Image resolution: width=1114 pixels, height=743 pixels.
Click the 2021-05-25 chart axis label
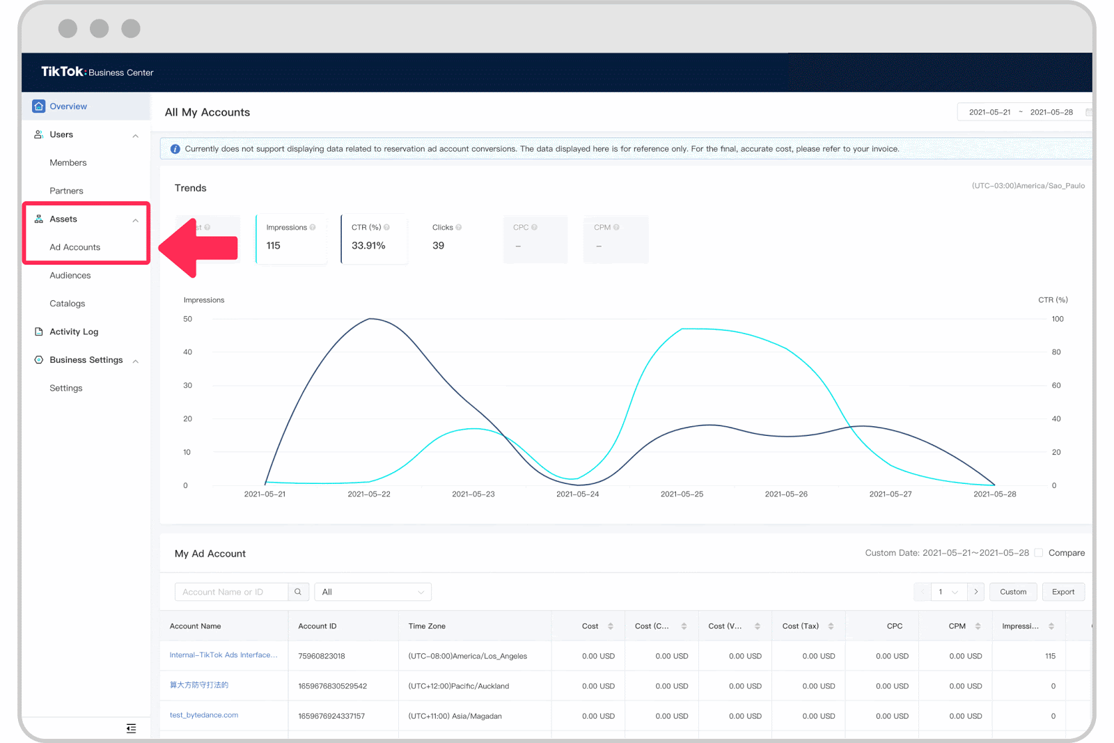click(x=682, y=494)
